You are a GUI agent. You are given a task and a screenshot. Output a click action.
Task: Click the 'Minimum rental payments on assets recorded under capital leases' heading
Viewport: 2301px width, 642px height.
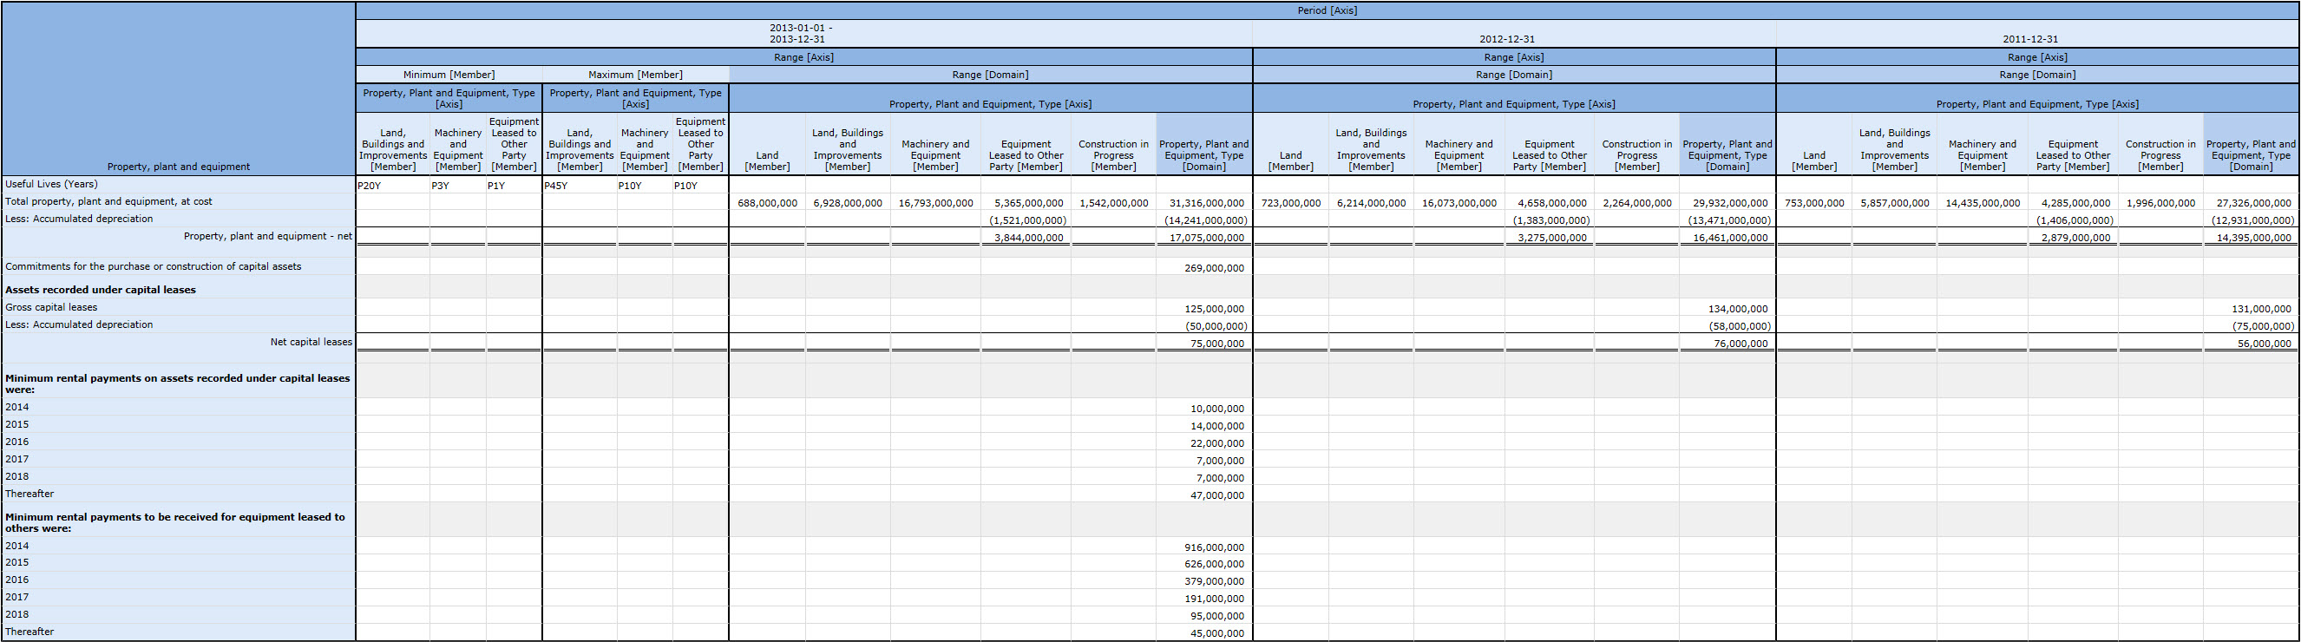[x=177, y=384]
